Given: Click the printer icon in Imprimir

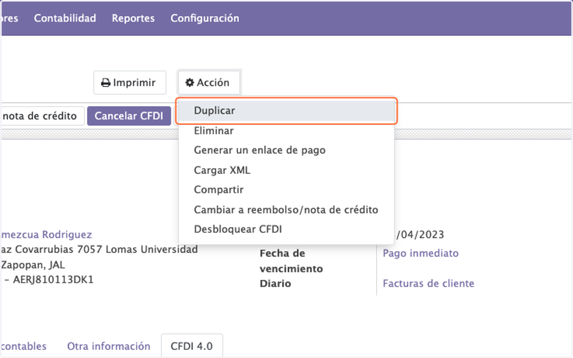Looking at the screenshot, I should tap(106, 83).
